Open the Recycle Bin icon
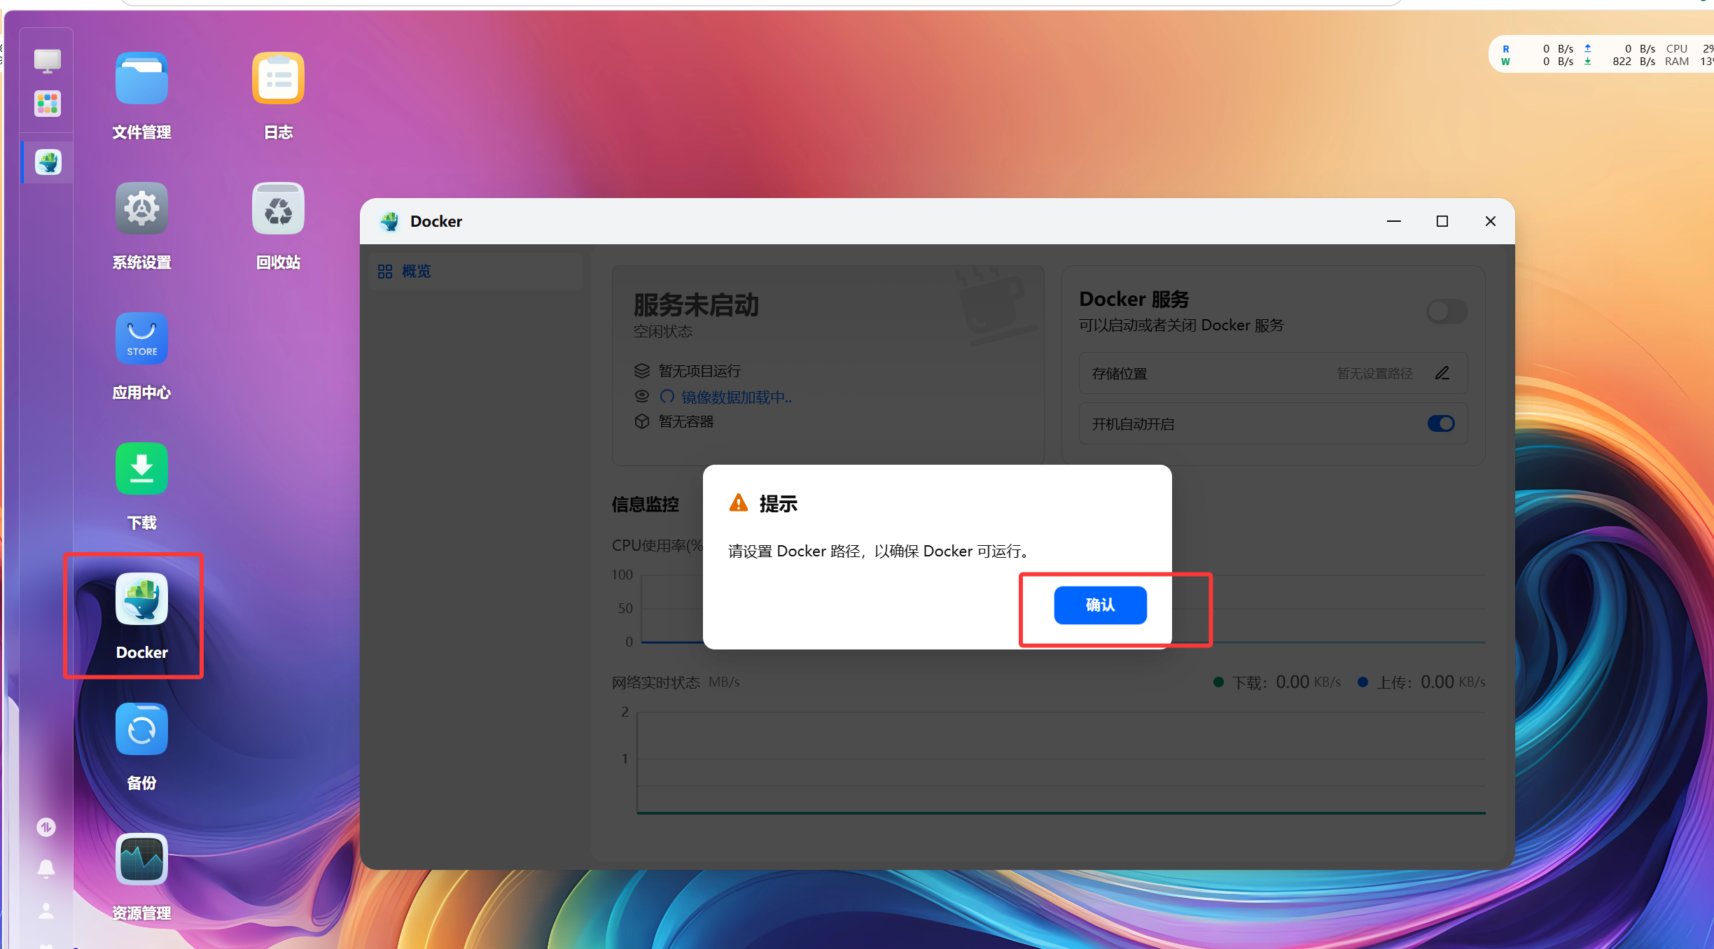Screen dimensions: 1714x949 278,209
